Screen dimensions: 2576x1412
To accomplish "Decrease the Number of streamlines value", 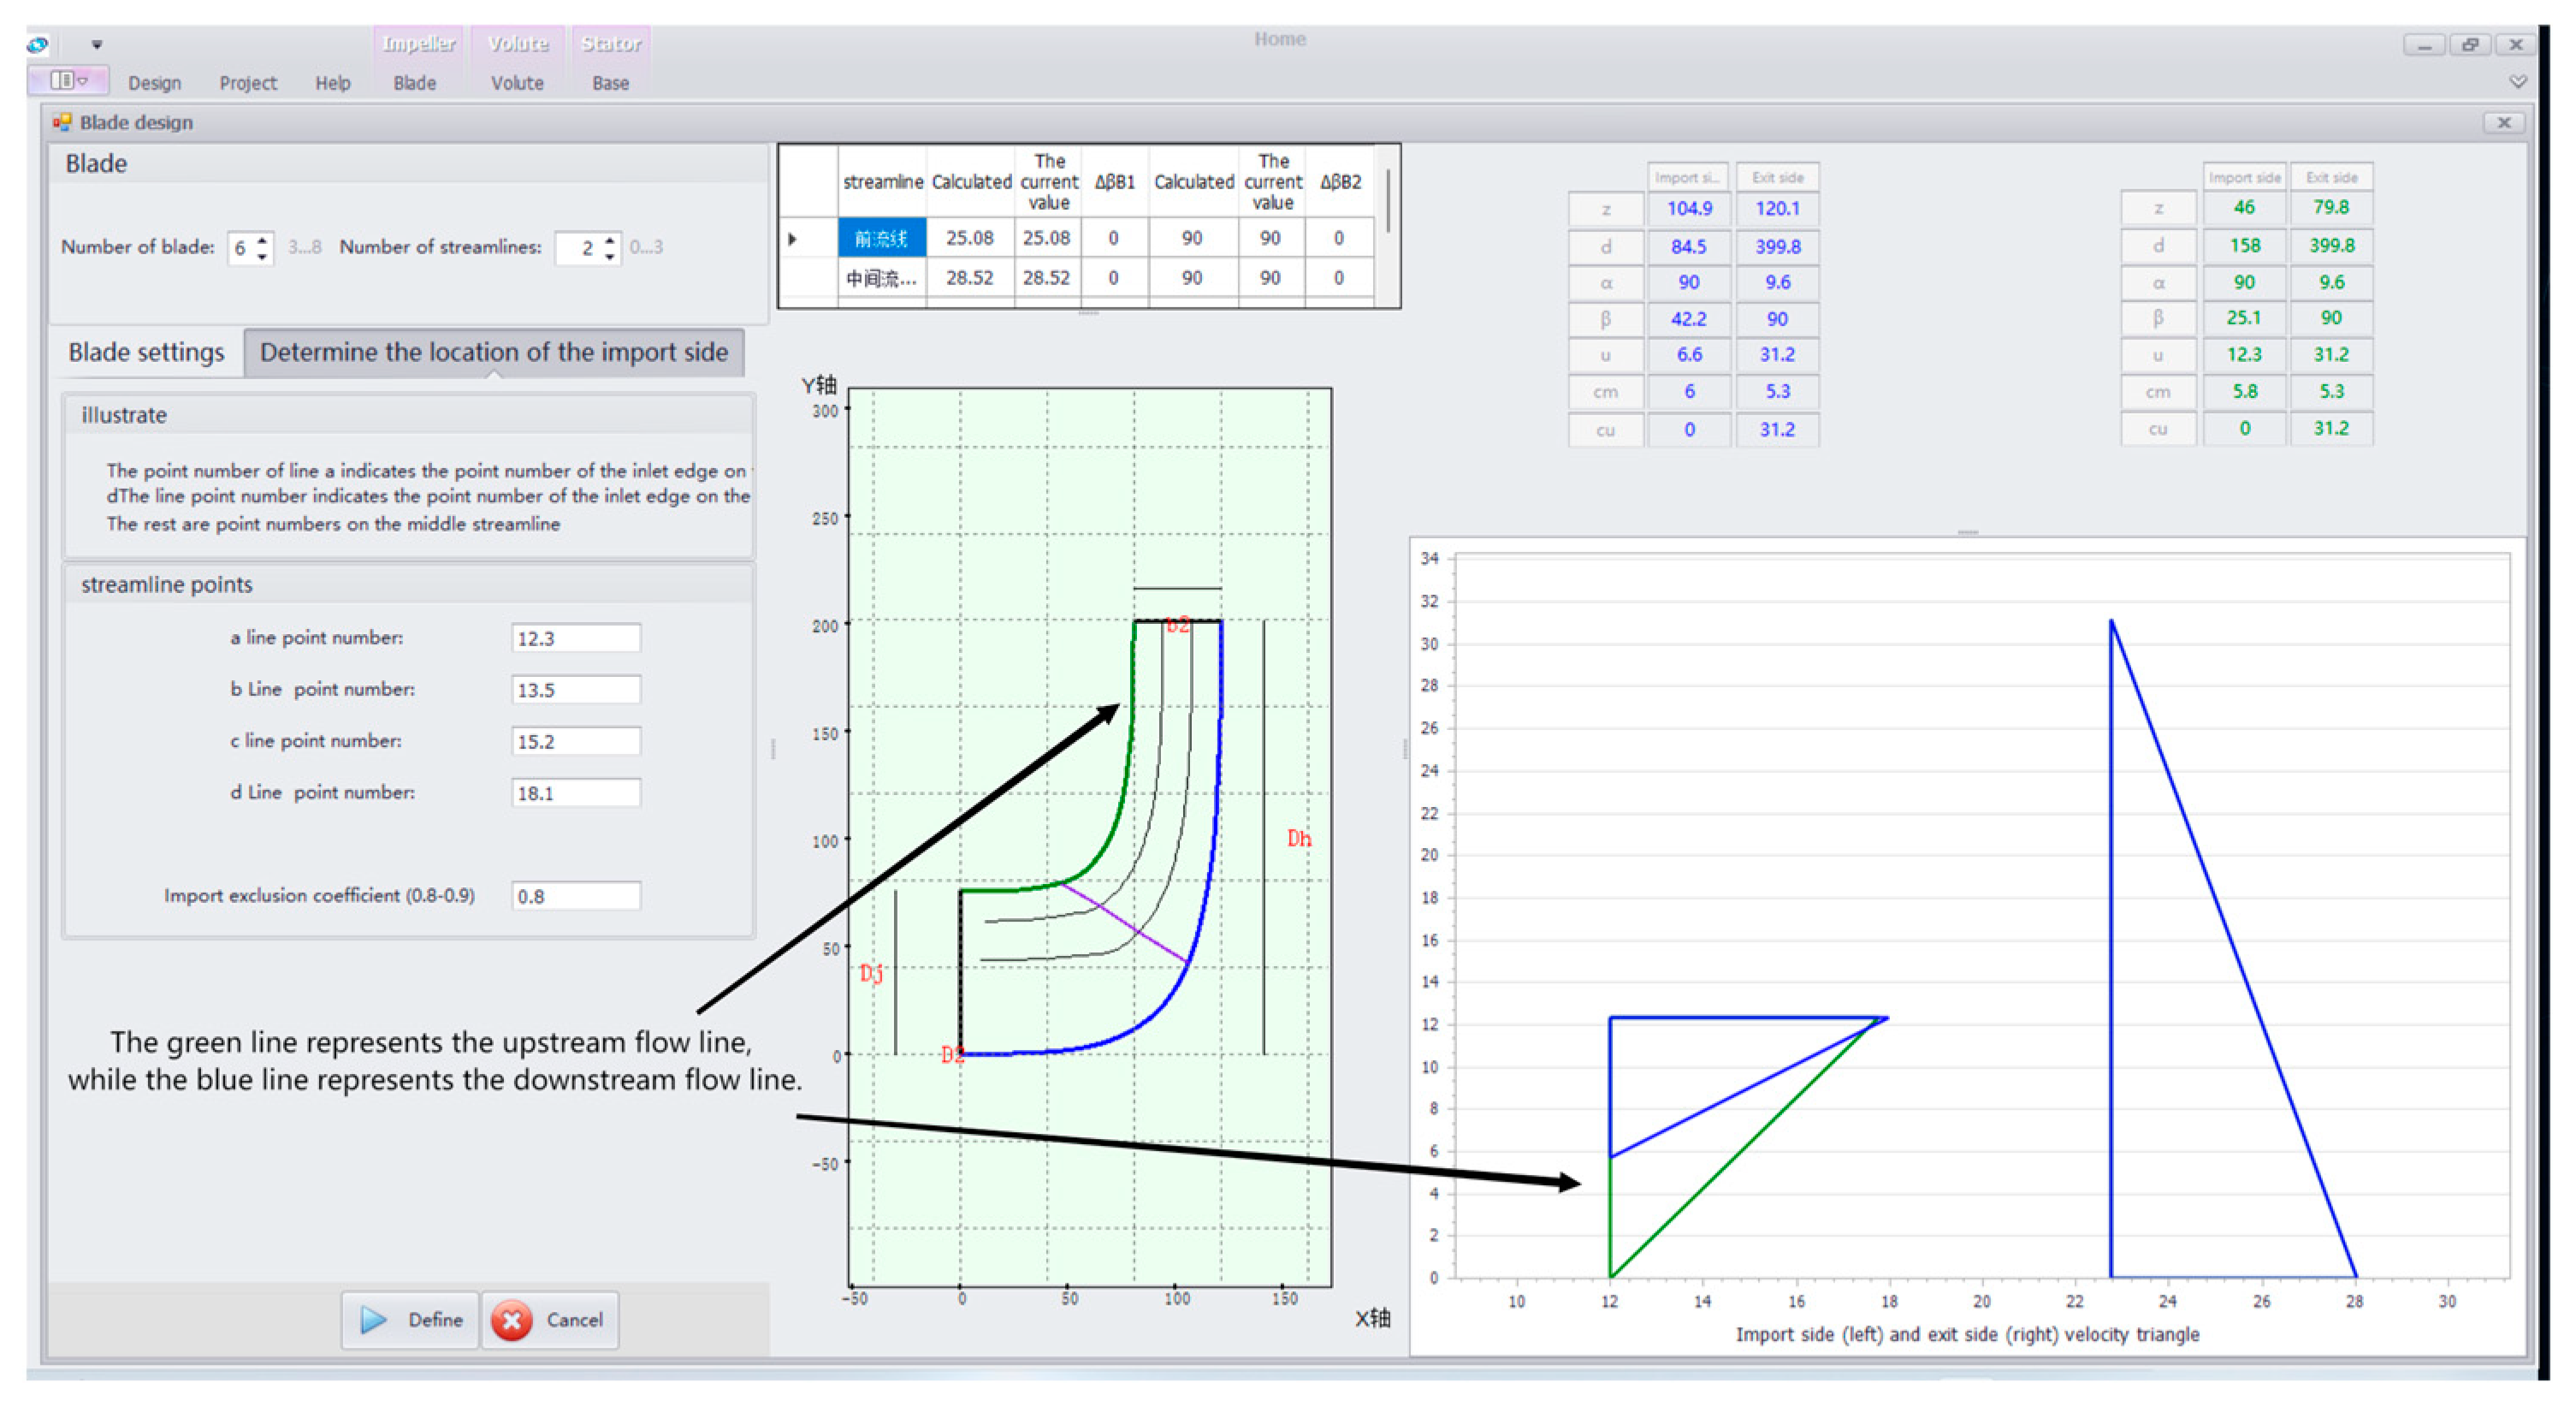I will click(x=610, y=256).
